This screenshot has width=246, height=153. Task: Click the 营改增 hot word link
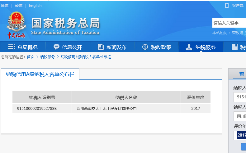(x=238, y=33)
